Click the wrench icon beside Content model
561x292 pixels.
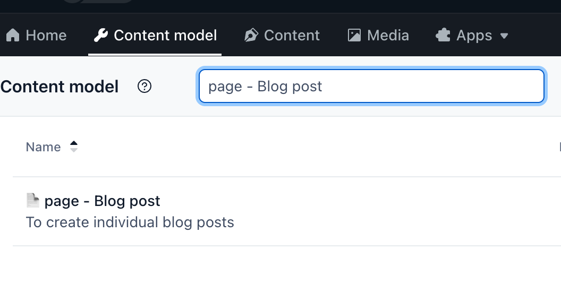pyautogui.click(x=100, y=36)
